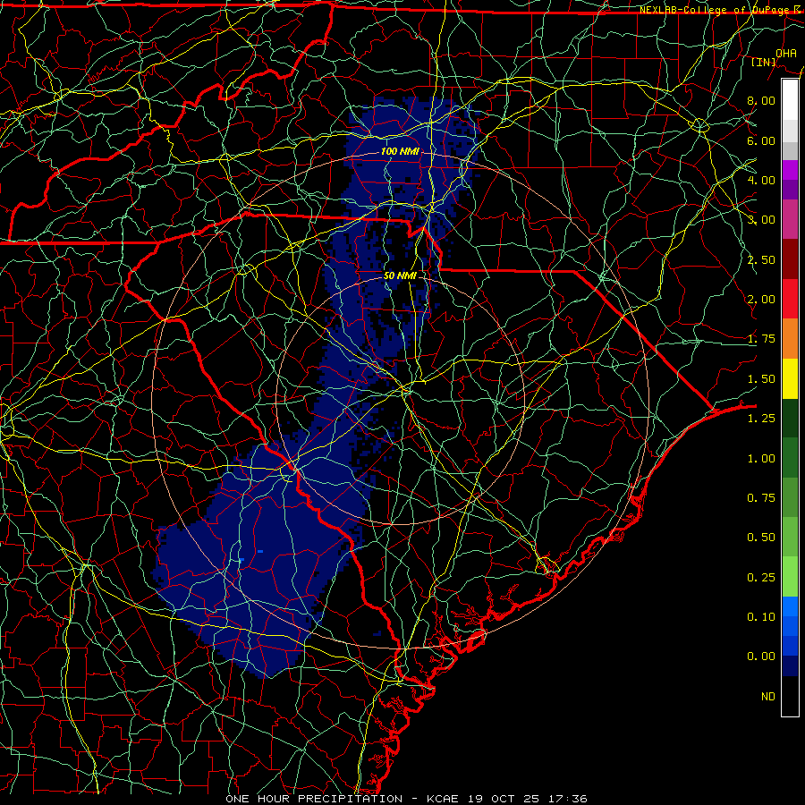Click the ONE HOUR PRECIPITATION title text
The image size is (805, 805).
pos(314,799)
